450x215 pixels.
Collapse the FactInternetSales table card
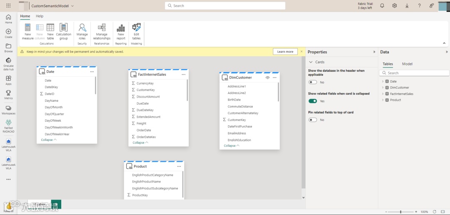tap(140, 142)
